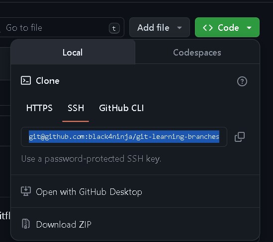
Task: Switch to GitHub CLI clone method
Action: (121, 108)
